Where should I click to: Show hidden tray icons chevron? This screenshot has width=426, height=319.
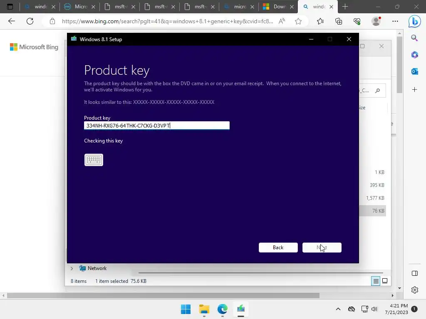tap(338, 309)
